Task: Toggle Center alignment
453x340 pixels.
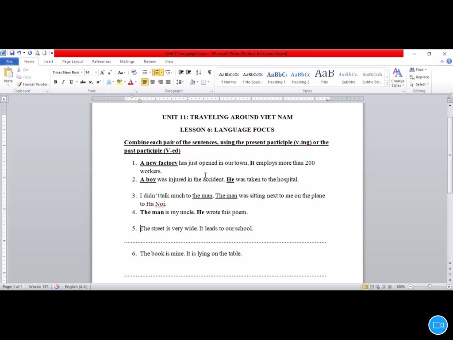Action: [153, 82]
